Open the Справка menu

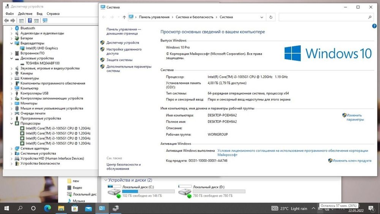[x=53, y=14]
